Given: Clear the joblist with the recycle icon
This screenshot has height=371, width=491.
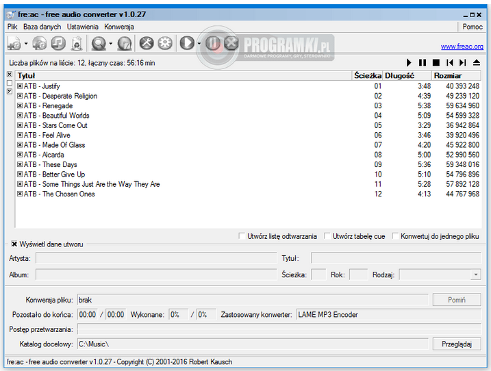Looking at the screenshot, I should 77,43.
